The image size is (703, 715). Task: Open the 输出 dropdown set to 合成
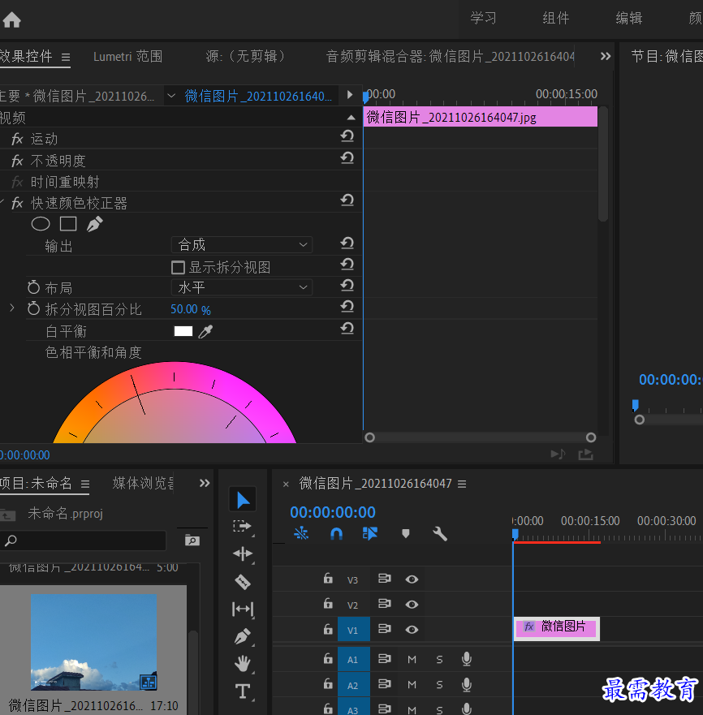pos(242,245)
